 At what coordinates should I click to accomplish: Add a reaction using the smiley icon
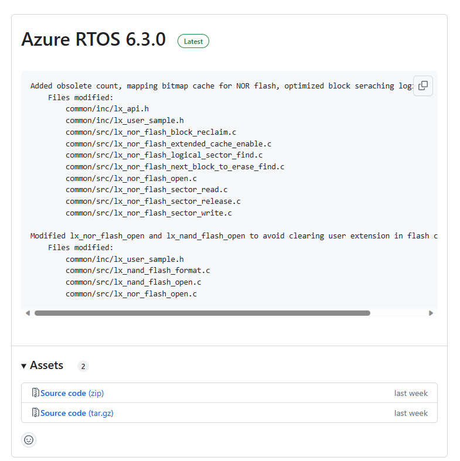point(29,440)
